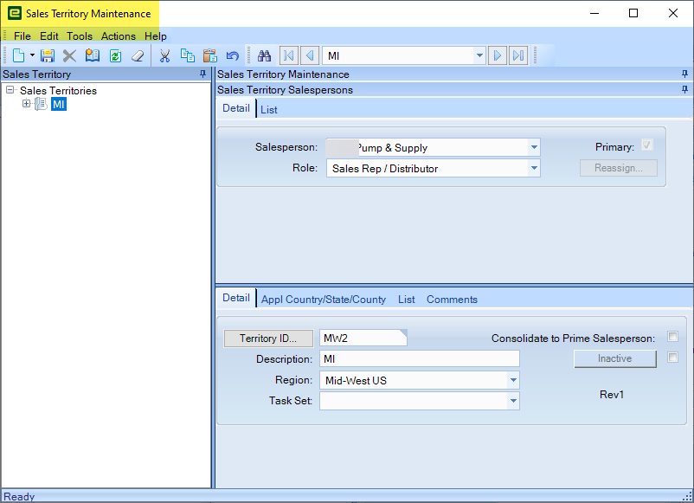
Task: Toggle Consolidate to Prime Salesperson checkbox
Action: tap(672, 337)
